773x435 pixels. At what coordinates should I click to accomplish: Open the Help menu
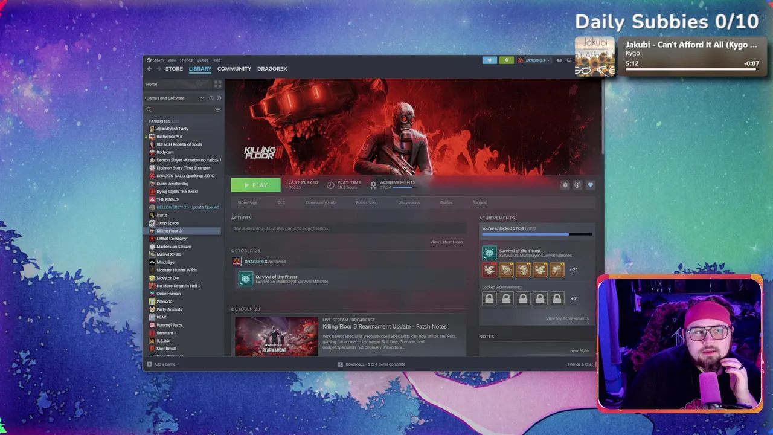coord(216,60)
